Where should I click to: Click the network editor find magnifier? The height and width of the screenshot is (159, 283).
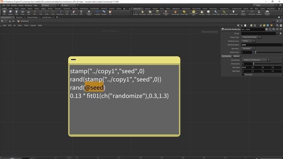[x=277, y=26]
